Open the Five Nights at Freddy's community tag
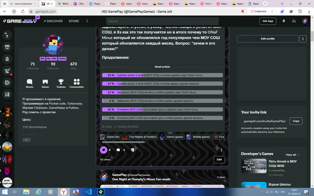314x196 pixels. 140,137
